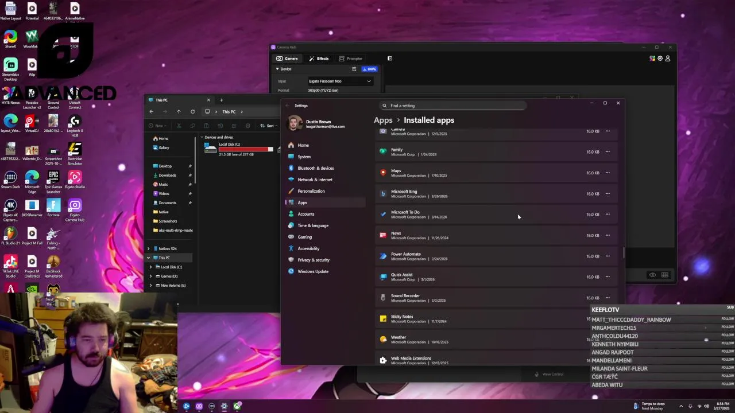Expand Games (D:) tree node
This screenshot has height=413, width=735.
[151, 276]
